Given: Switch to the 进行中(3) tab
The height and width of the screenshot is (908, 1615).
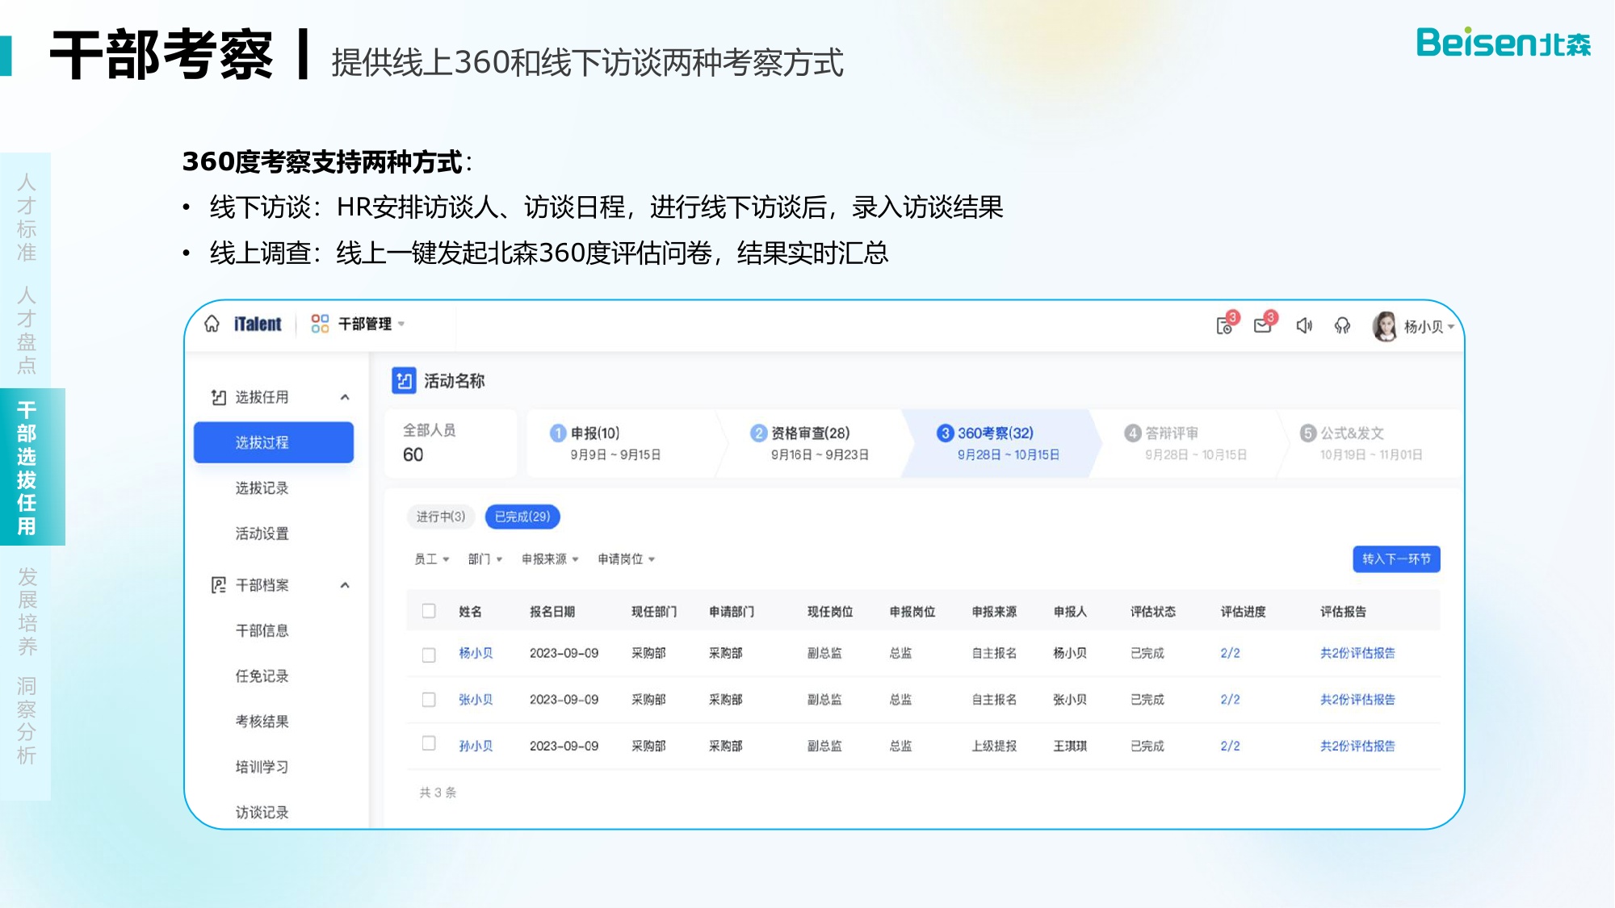Looking at the screenshot, I should point(441,517).
